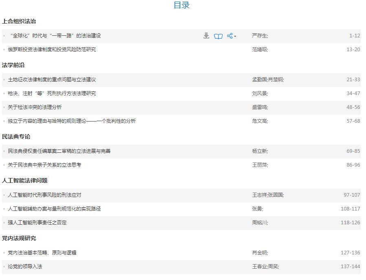This screenshot has width=366, height=280.
Task: Click author name 周铭川
Action: (259, 223)
